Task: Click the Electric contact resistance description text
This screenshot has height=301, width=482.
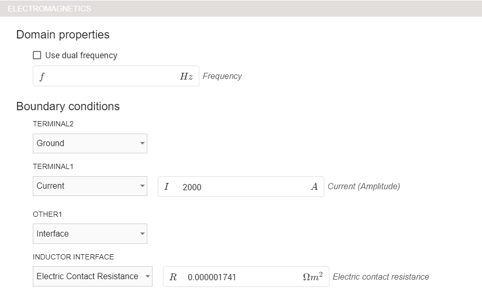Action: point(381,277)
